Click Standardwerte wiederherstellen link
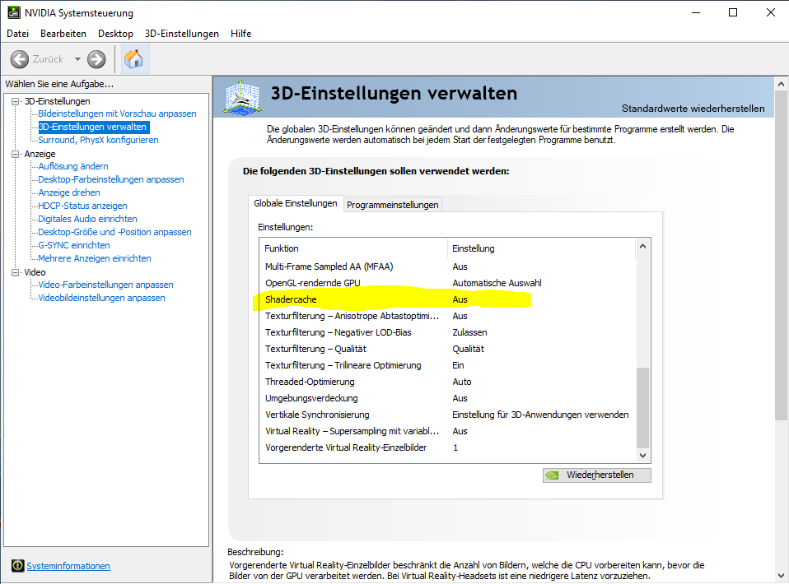Viewport: 789px width, 584px height. (x=693, y=109)
